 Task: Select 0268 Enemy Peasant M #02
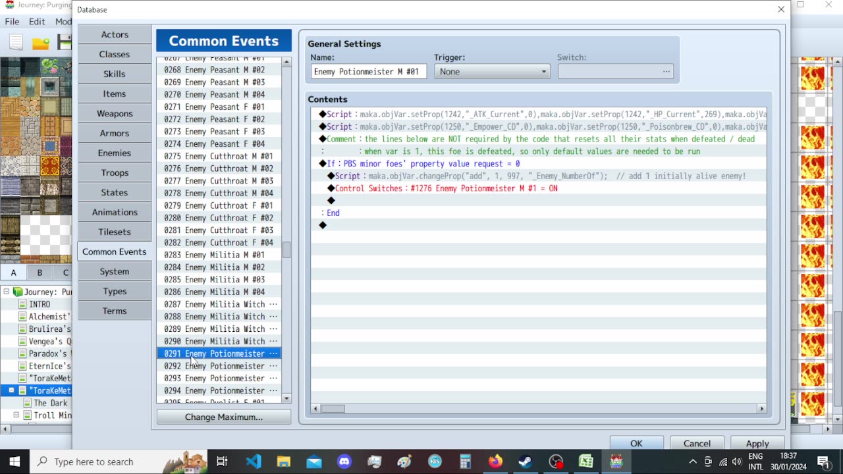point(219,70)
